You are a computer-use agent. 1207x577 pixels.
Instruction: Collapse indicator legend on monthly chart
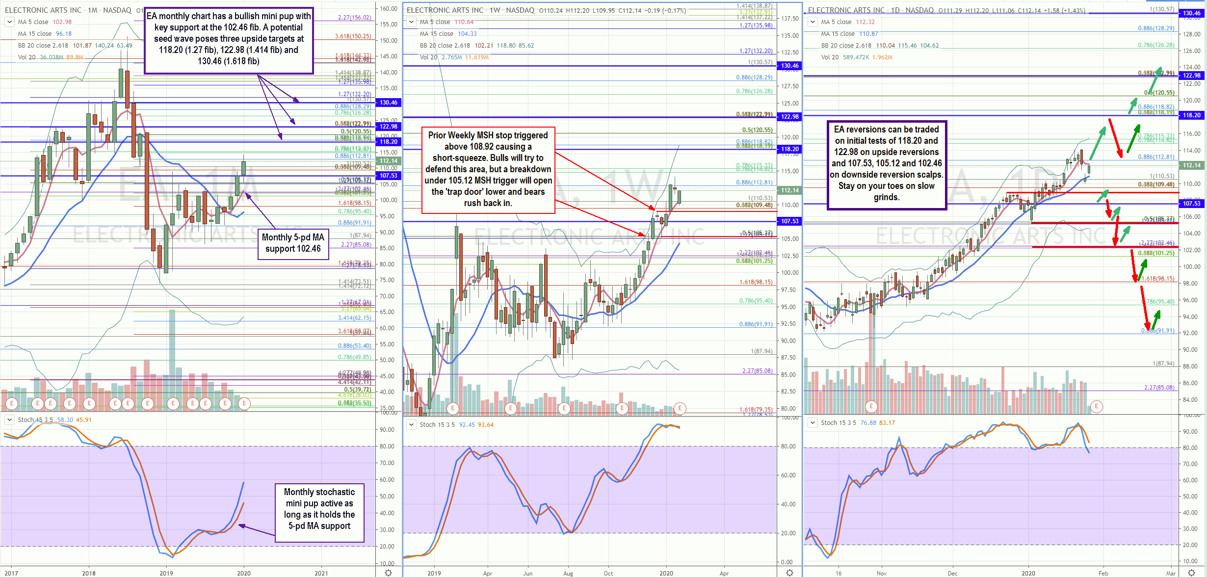(x=9, y=22)
